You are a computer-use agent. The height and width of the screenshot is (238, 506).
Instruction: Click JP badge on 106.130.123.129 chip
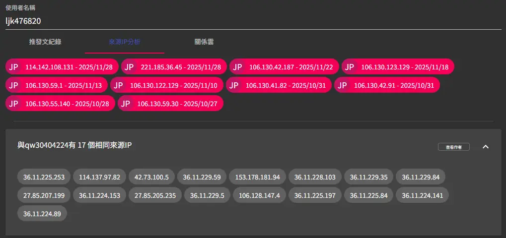[x=350, y=67]
